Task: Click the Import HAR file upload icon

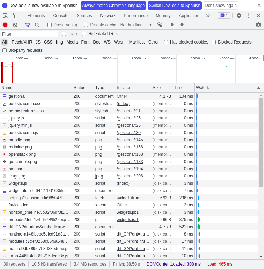Action: 172,25
